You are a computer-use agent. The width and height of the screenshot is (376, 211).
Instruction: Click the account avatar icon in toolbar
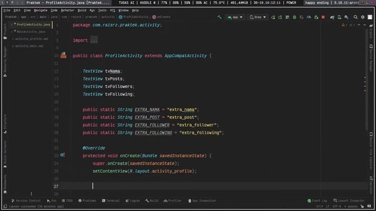click(x=370, y=17)
